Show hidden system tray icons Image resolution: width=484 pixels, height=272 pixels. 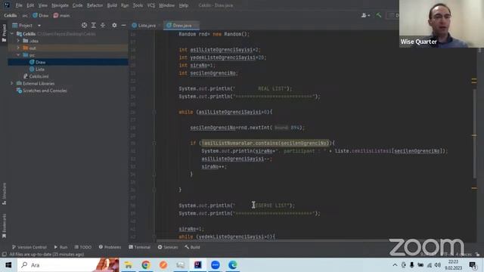pyautogui.click(x=395, y=265)
